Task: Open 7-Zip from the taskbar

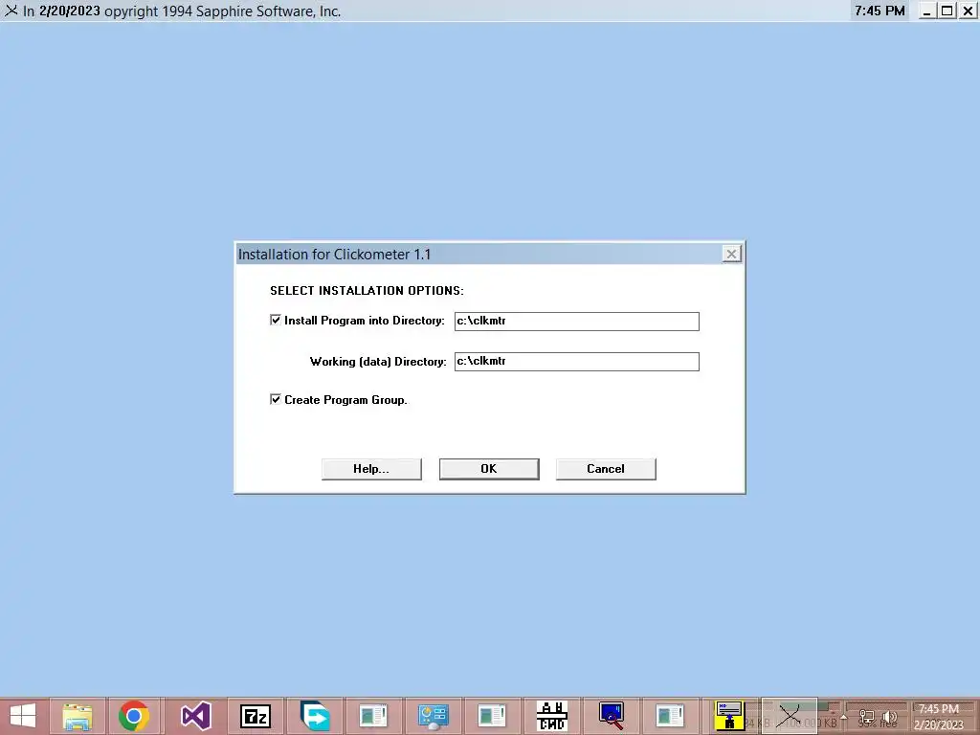Action: pos(256,716)
